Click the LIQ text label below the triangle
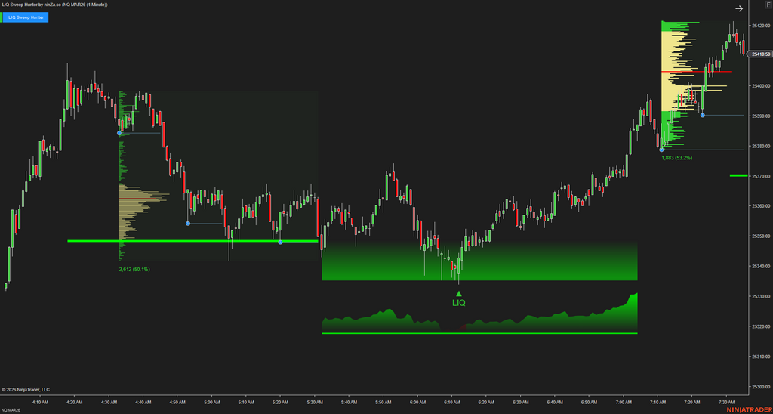Image resolution: width=773 pixels, height=414 pixels. (459, 303)
